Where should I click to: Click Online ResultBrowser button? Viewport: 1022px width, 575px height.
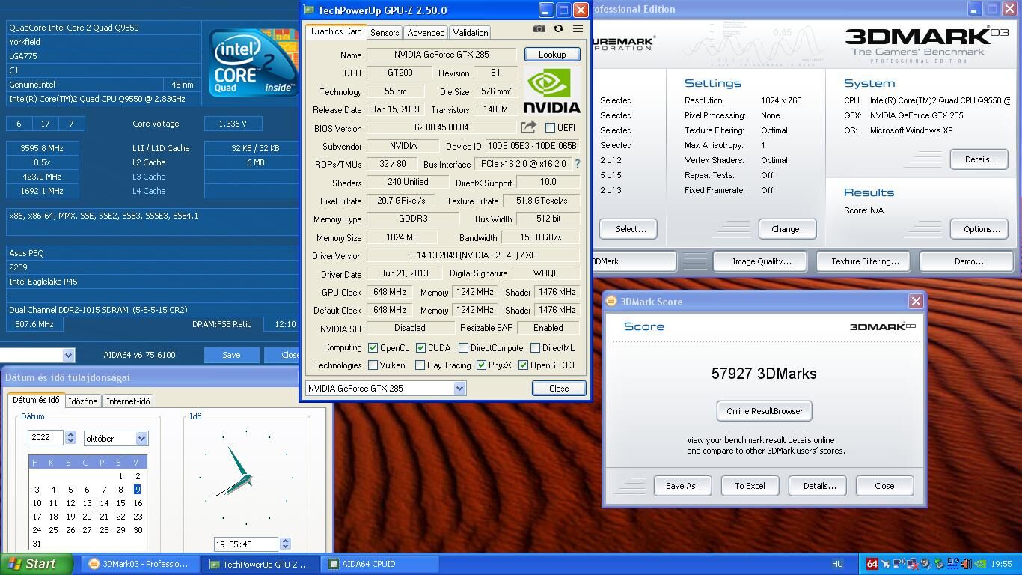click(x=764, y=411)
